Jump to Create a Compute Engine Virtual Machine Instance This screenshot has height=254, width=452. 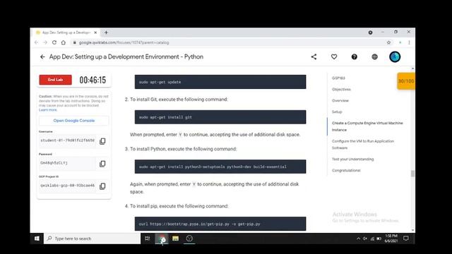pos(367,126)
